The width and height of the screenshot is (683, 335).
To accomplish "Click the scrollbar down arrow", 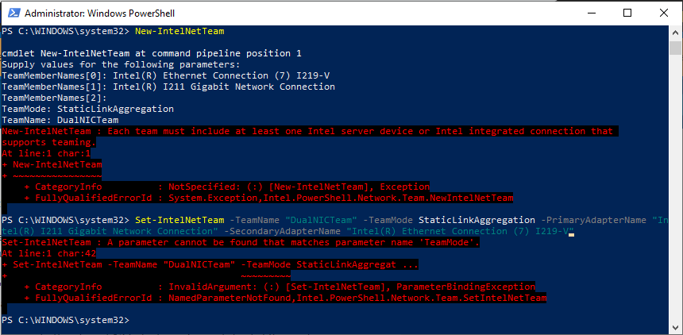I will [675, 327].
